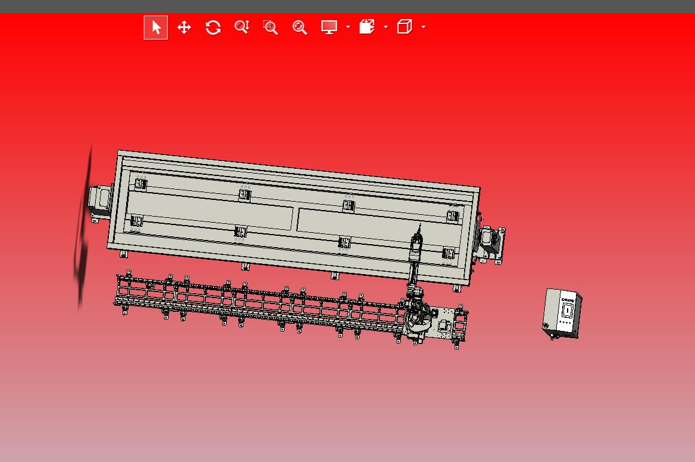Activate the Select arrow tool
This screenshot has width=695, height=462.
point(156,28)
